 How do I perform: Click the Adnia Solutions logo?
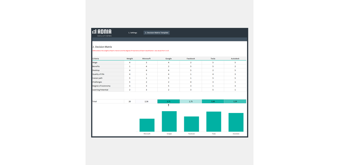[x=102, y=33]
